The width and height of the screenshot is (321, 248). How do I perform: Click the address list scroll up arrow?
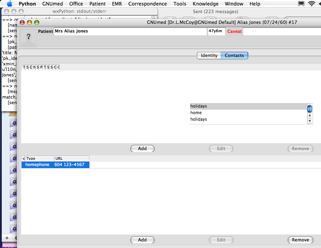(310, 116)
